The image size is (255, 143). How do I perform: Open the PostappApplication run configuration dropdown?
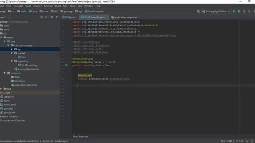point(216,12)
